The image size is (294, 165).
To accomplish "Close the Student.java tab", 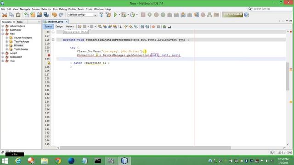I will pos(67,22).
